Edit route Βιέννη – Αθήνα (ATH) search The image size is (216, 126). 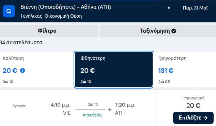[66, 7]
